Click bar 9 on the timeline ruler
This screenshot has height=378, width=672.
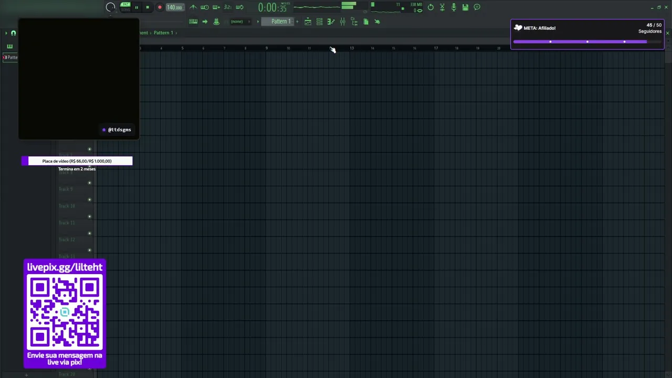click(x=267, y=48)
